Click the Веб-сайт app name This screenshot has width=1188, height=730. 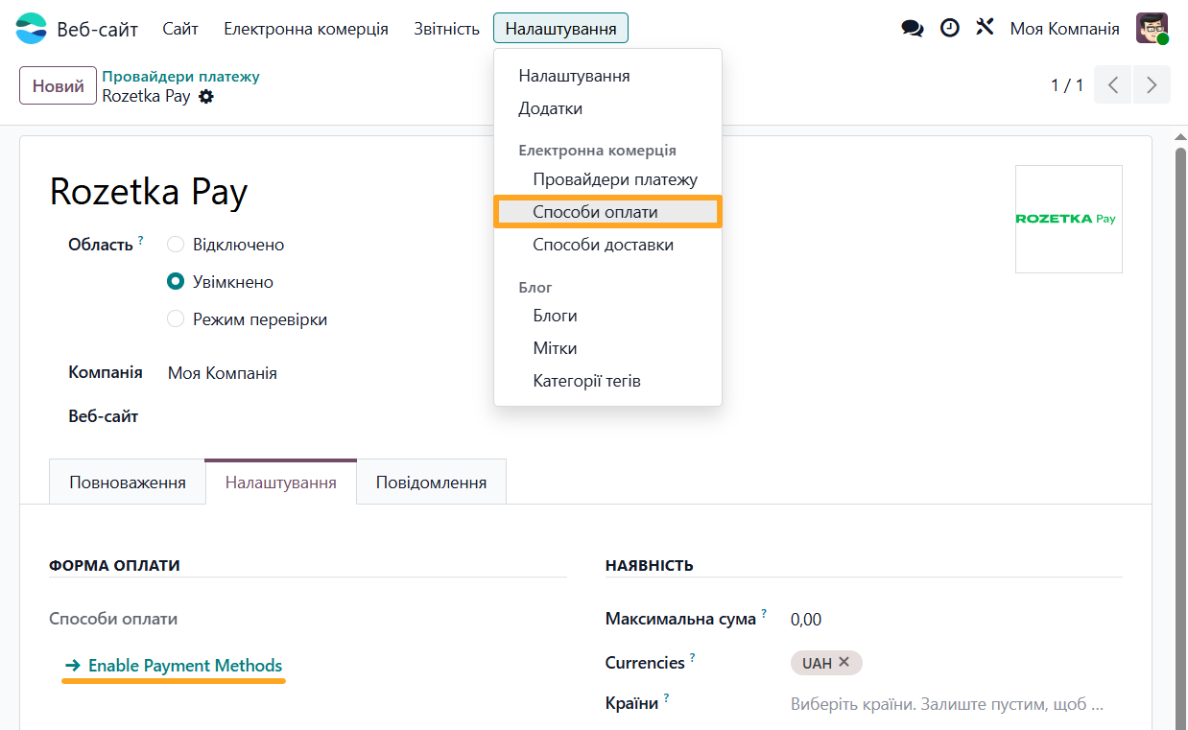point(98,29)
